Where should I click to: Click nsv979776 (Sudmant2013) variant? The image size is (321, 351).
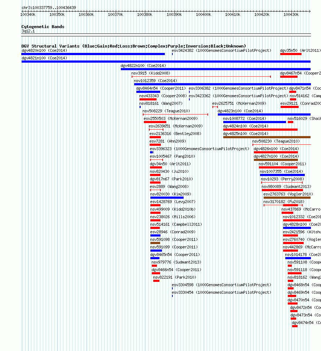tap(176, 262)
